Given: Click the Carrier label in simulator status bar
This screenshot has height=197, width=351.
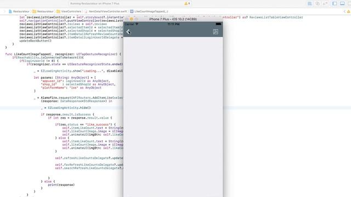Looking at the screenshot, I should [x=129, y=24].
